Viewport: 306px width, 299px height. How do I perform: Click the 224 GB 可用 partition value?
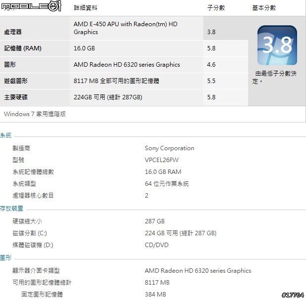point(181,233)
